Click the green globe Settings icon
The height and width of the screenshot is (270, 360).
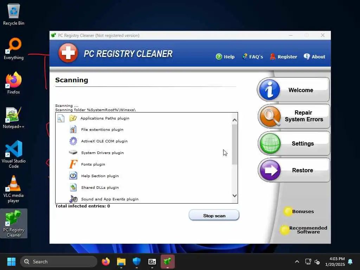pyautogui.click(x=270, y=143)
